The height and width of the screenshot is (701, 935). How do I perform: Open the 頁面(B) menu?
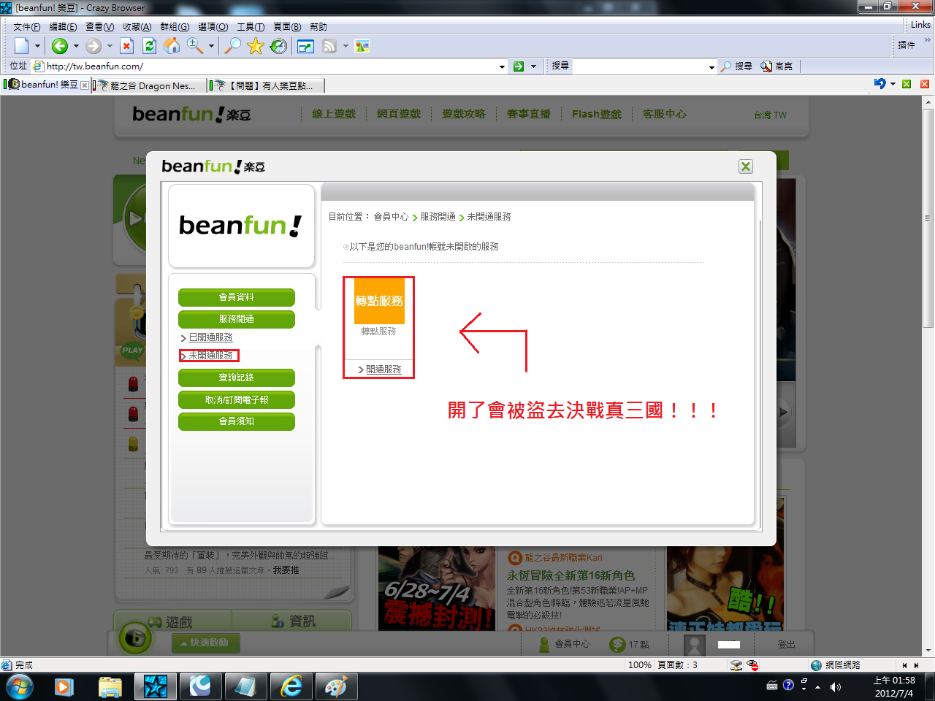(287, 27)
